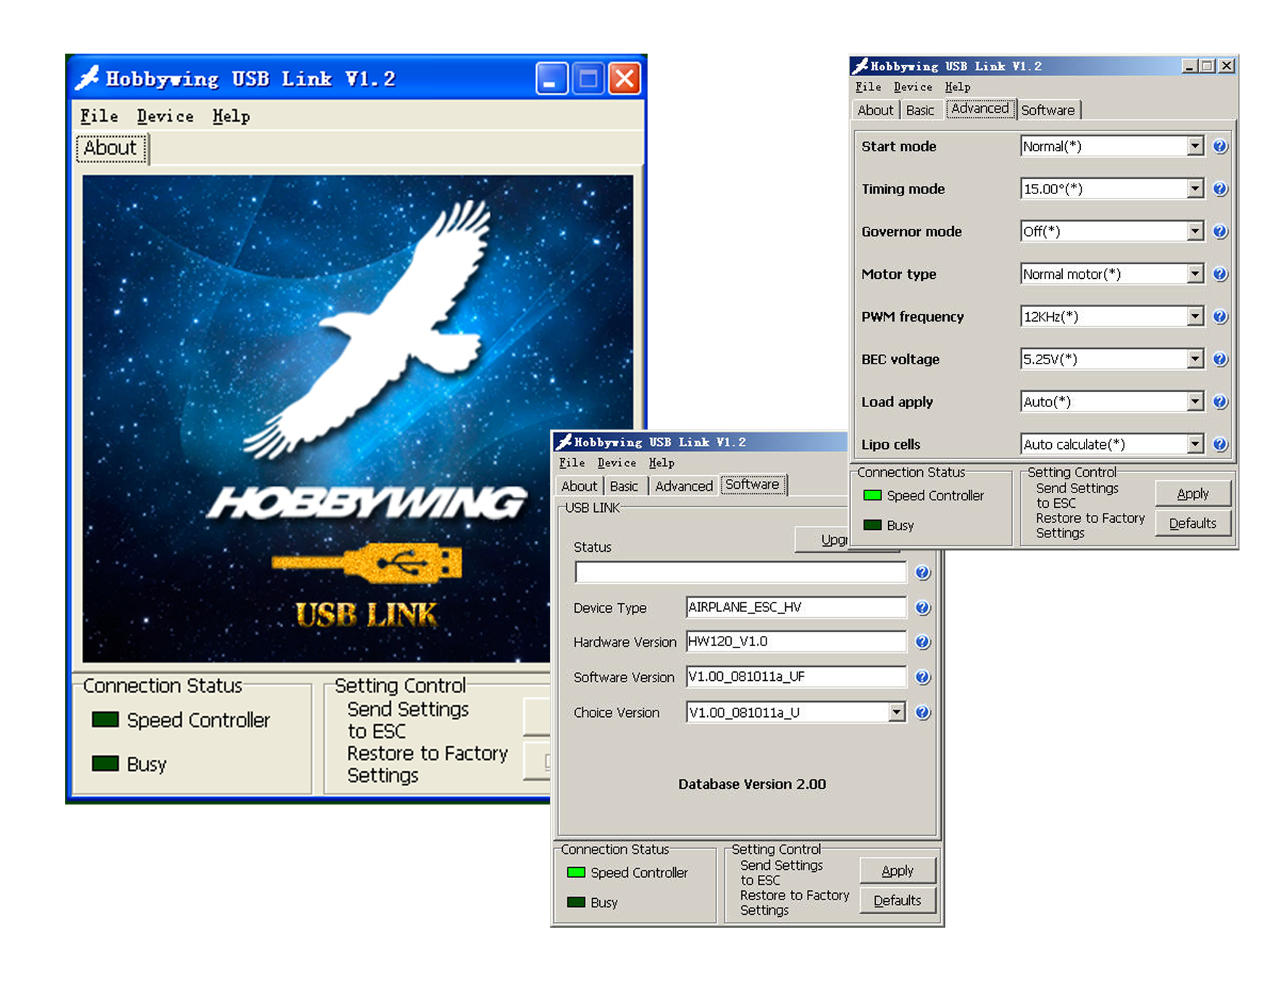Click empty Status text field in USB LINK
The width and height of the screenshot is (1275, 985).
[740, 572]
